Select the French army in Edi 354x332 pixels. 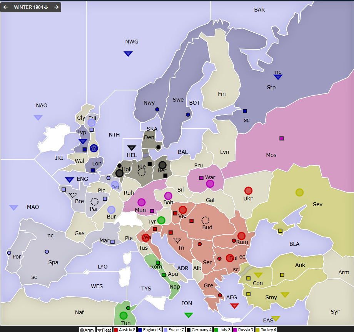(92, 123)
